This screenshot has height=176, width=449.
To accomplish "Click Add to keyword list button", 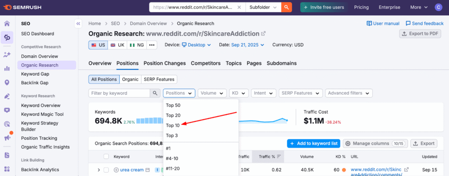I will 313,143.
